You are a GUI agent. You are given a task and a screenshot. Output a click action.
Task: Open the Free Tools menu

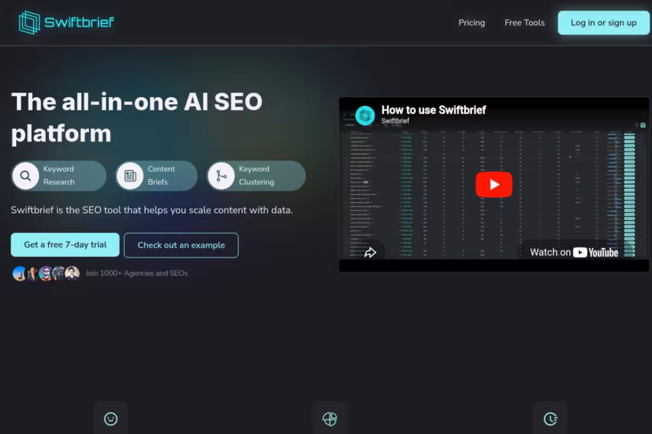[x=524, y=23]
